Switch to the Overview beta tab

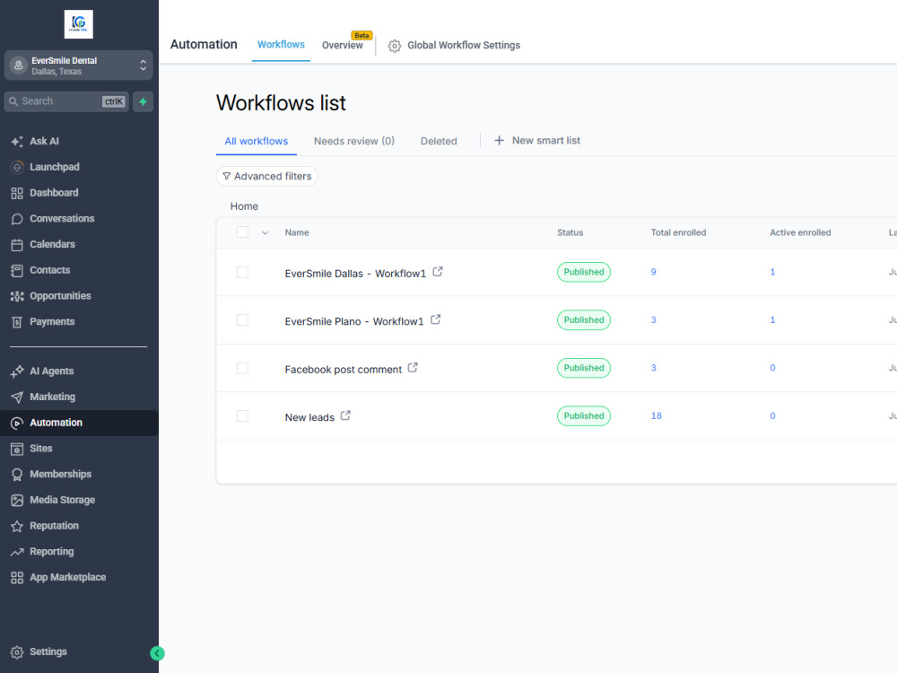tap(342, 45)
